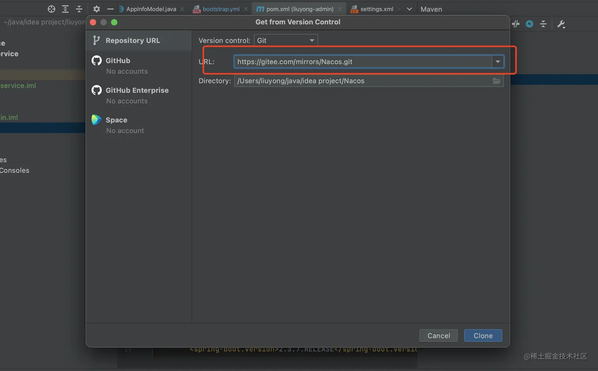This screenshot has width=598, height=371.
Task: Open project panel settings gear icon
Action: (97, 9)
